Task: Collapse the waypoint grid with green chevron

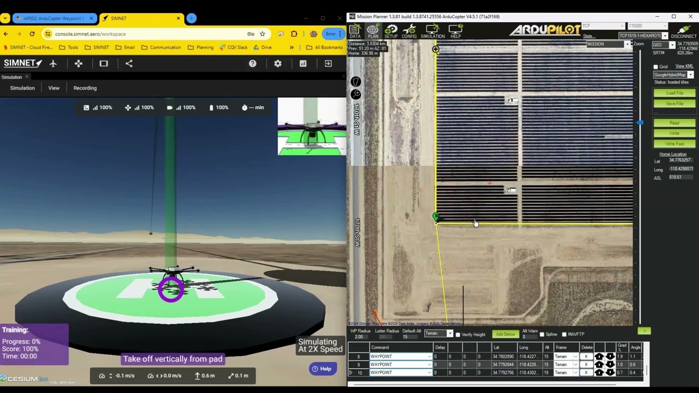Action: point(644,331)
